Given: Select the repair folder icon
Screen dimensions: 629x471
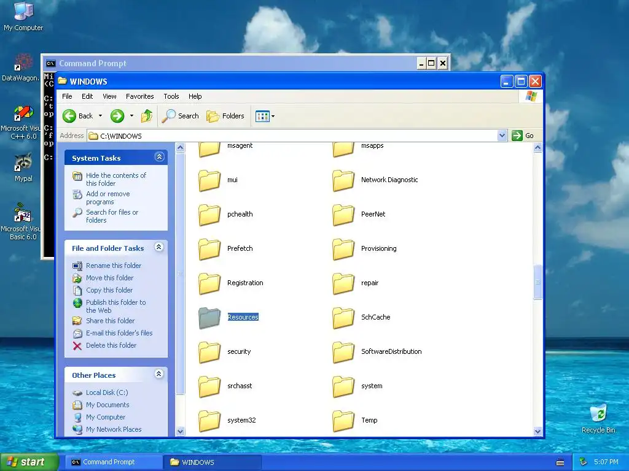Looking at the screenshot, I should coord(343,283).
